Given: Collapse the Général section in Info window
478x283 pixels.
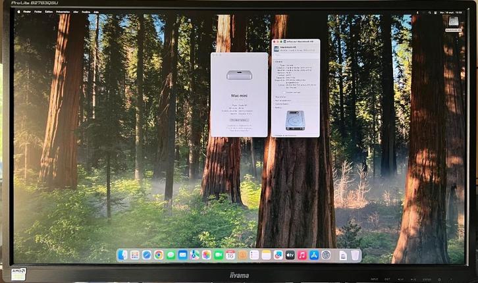Looking at the screenshot, I should click(274, 62).
